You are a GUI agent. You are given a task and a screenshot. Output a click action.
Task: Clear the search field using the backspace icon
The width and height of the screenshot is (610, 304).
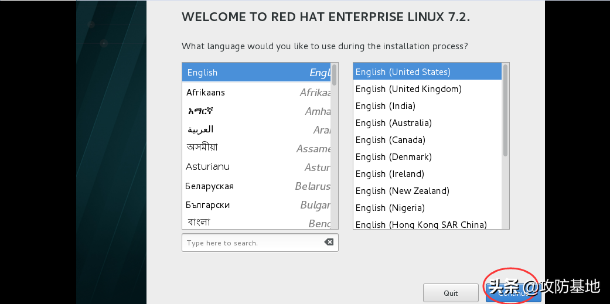tap(329, 242)
